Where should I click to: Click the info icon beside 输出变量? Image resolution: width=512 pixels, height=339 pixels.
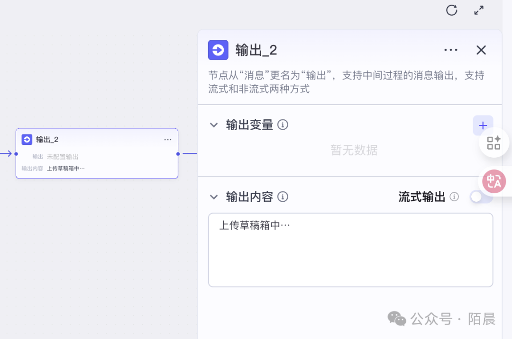(x=283, y=125)
